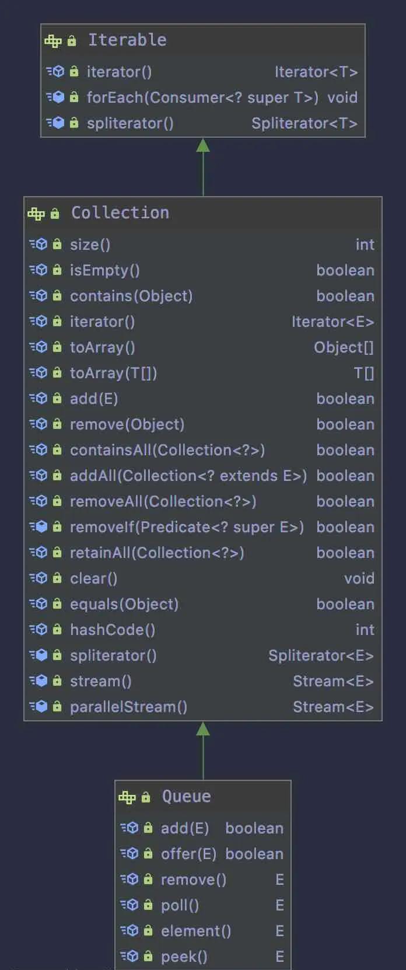406x970 pixels.
Task: Click the inheritance arrow from Collection to Iterable
Action: point(203,167)
